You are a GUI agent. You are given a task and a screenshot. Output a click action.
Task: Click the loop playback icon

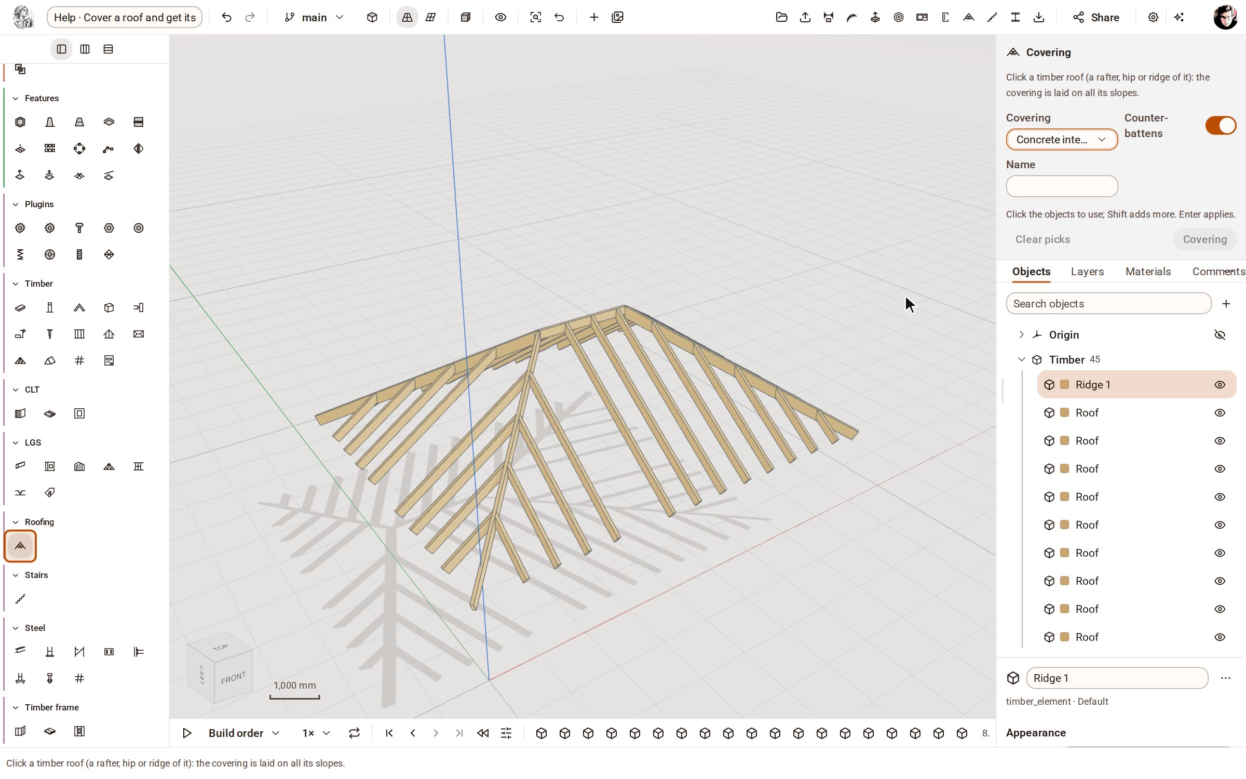(x=354, y=733)
